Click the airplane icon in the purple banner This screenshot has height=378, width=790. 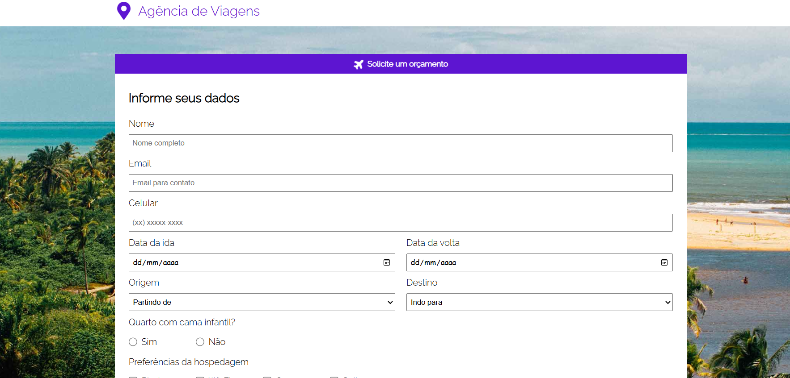[359, 64]
